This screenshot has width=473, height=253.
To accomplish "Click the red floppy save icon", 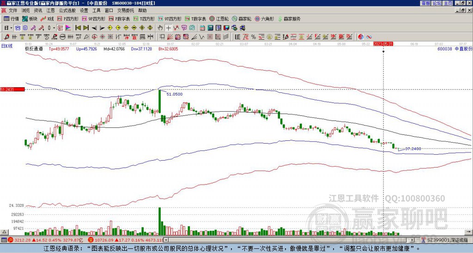I will click(226, 28).
